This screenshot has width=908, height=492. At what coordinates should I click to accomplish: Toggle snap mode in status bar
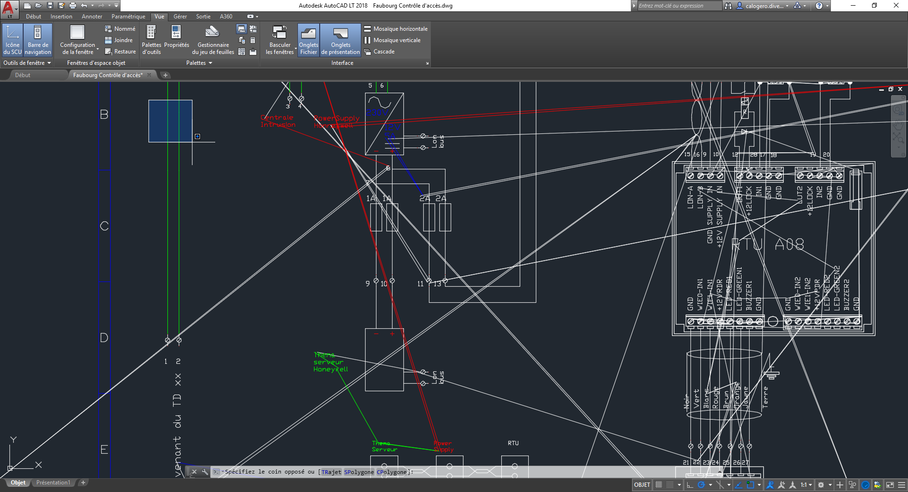670,485
